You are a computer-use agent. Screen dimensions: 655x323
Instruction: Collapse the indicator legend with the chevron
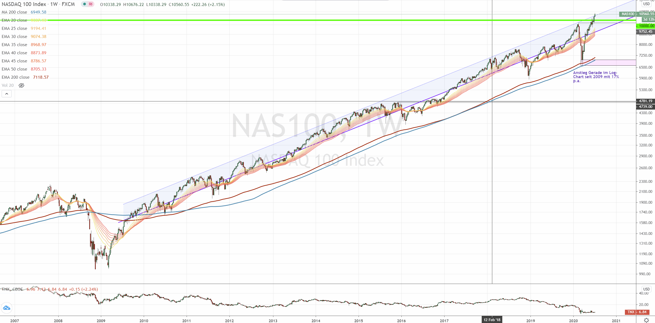point(7,94)
